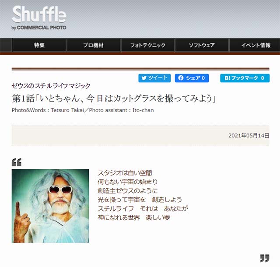The height and width of the screenshot is (267, 280).
Task: Click the Shuffle site logo
Action: pos(39,18)
